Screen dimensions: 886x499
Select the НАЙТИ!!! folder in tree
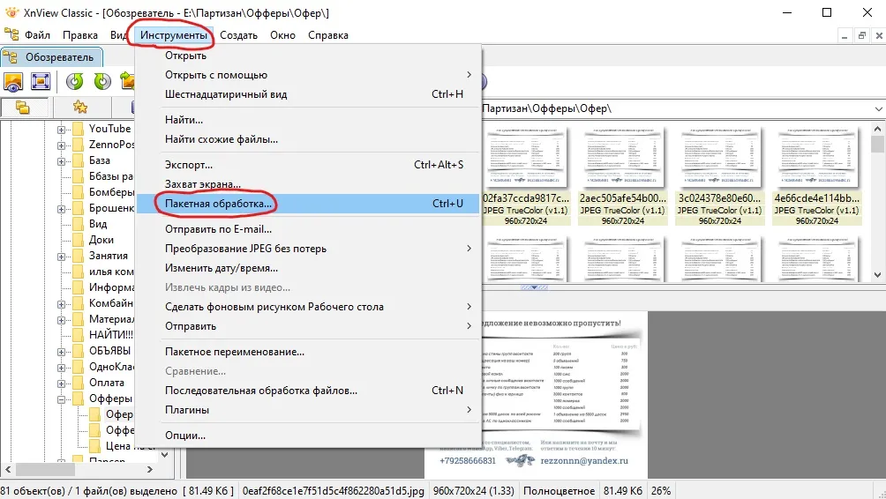[111, 335]
